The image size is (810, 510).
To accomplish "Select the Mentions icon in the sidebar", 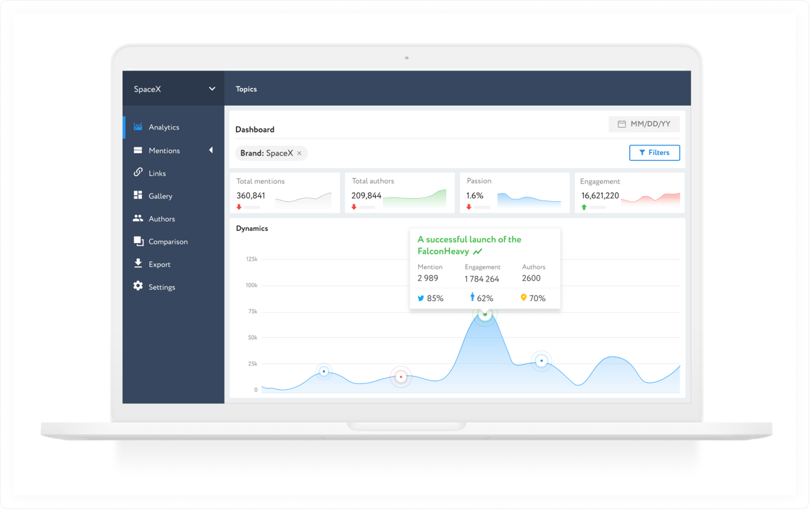I will click(138, 150).
